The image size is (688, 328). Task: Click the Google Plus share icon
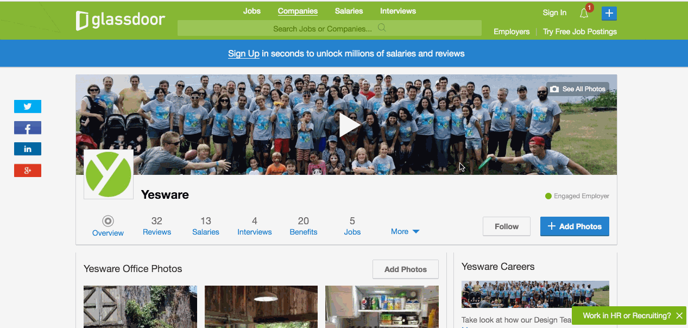coord(28,171)
